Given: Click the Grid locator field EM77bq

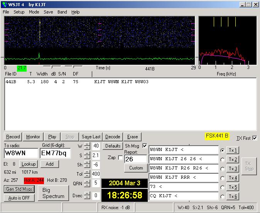Looking at the screenshot, I should click(x=56, y=153).
